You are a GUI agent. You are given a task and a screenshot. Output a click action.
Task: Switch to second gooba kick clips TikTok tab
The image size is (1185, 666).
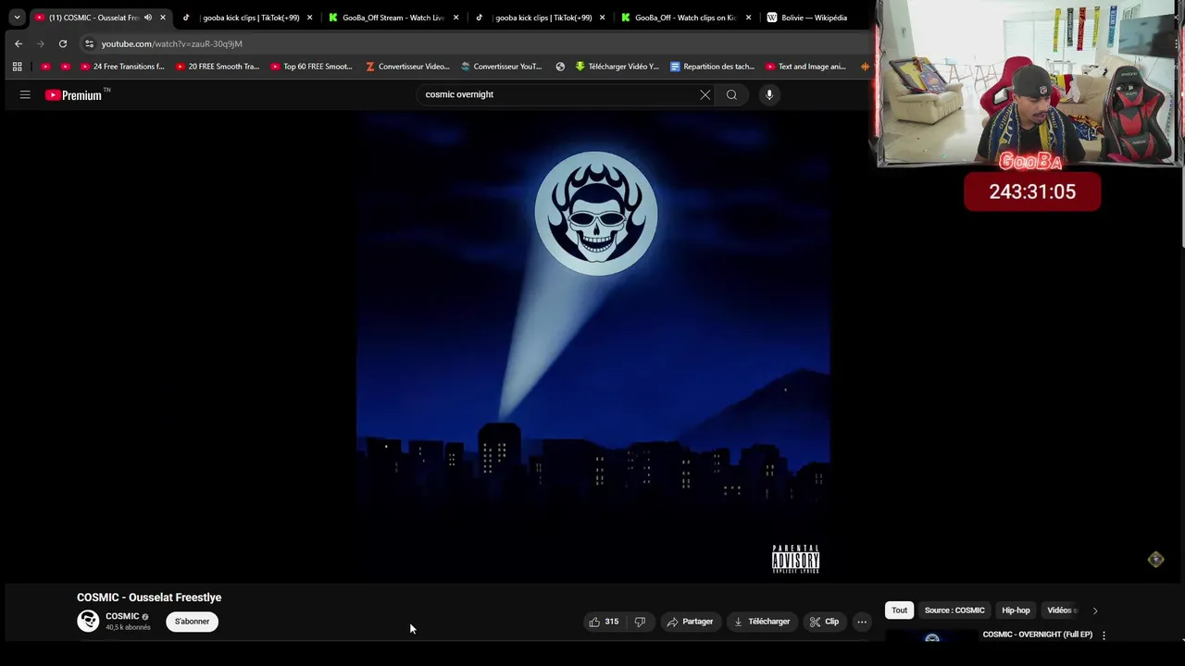click(x=540, y=18)
